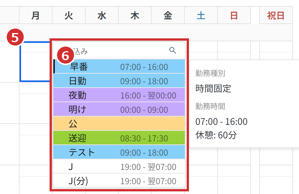Click the 休憩: 60分 text
This screenshot has width=299, height=194.
216,135
